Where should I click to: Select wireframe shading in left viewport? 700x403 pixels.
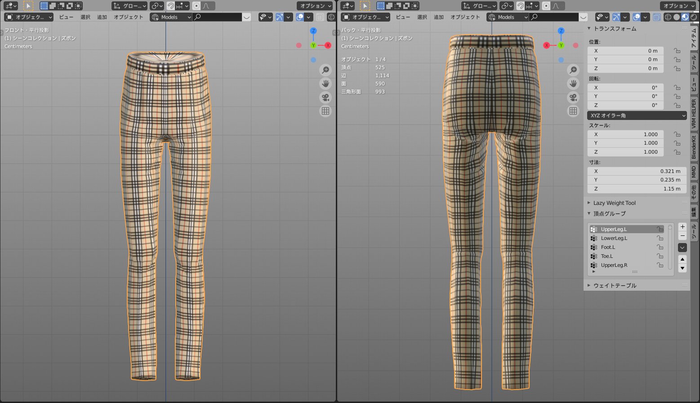[331, 17]
